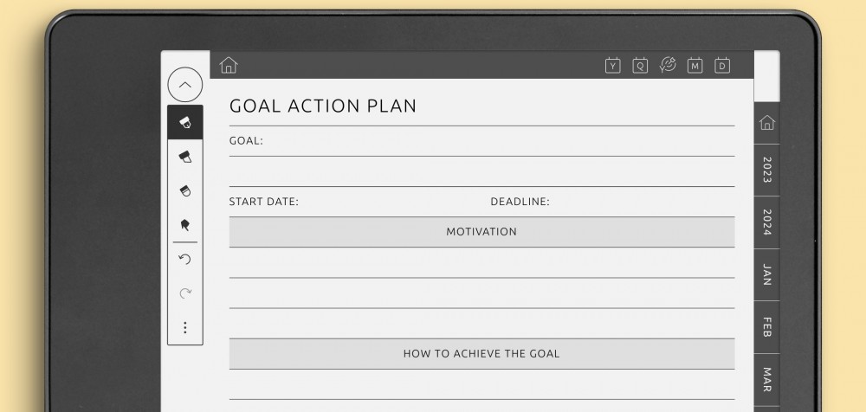
Task: Select the pen tool in the toolbar
Action: (184, 123)
